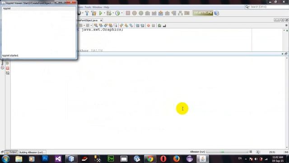Screen dimensions: 289x163
Task: Open the editor document list dropdown
Action: pyautogui.click(x=283, y=20)
